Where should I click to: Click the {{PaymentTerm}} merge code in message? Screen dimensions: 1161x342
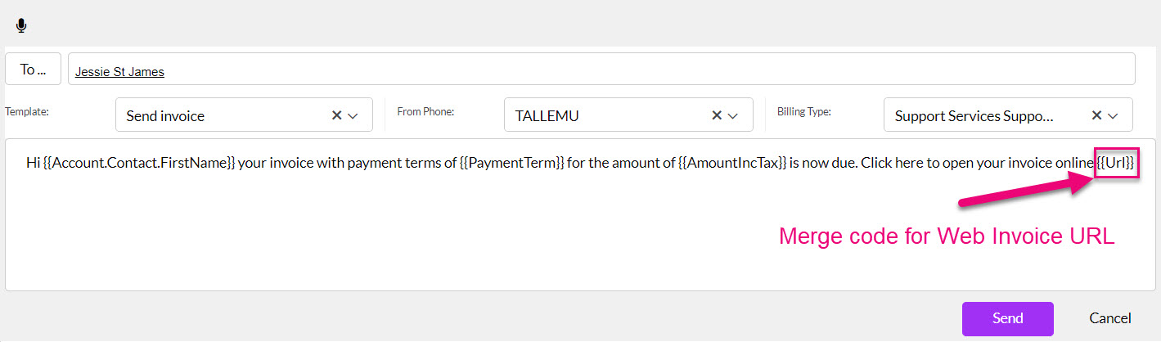pos(511,162)
